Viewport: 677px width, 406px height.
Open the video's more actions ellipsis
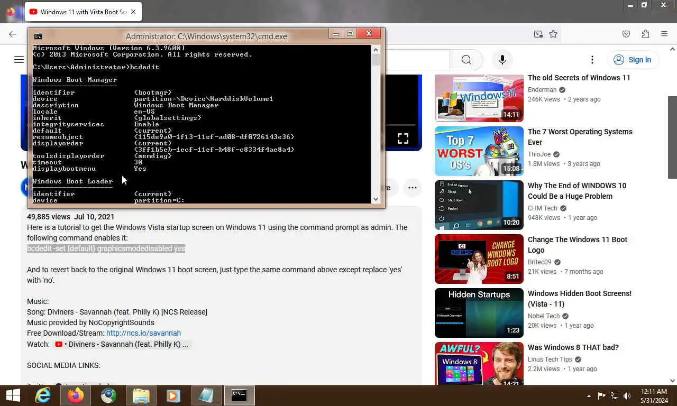(x=413, y=187)
